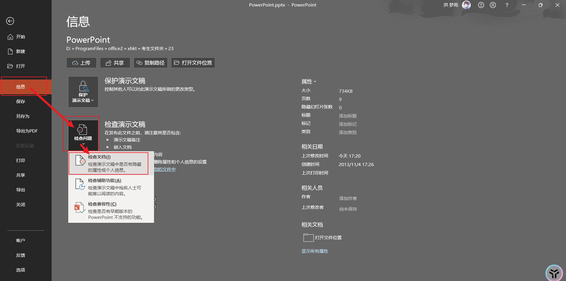Viewport: 566px width, 281px height.
Task: Click the 显示所有属性 link
Action: [315, 251]
